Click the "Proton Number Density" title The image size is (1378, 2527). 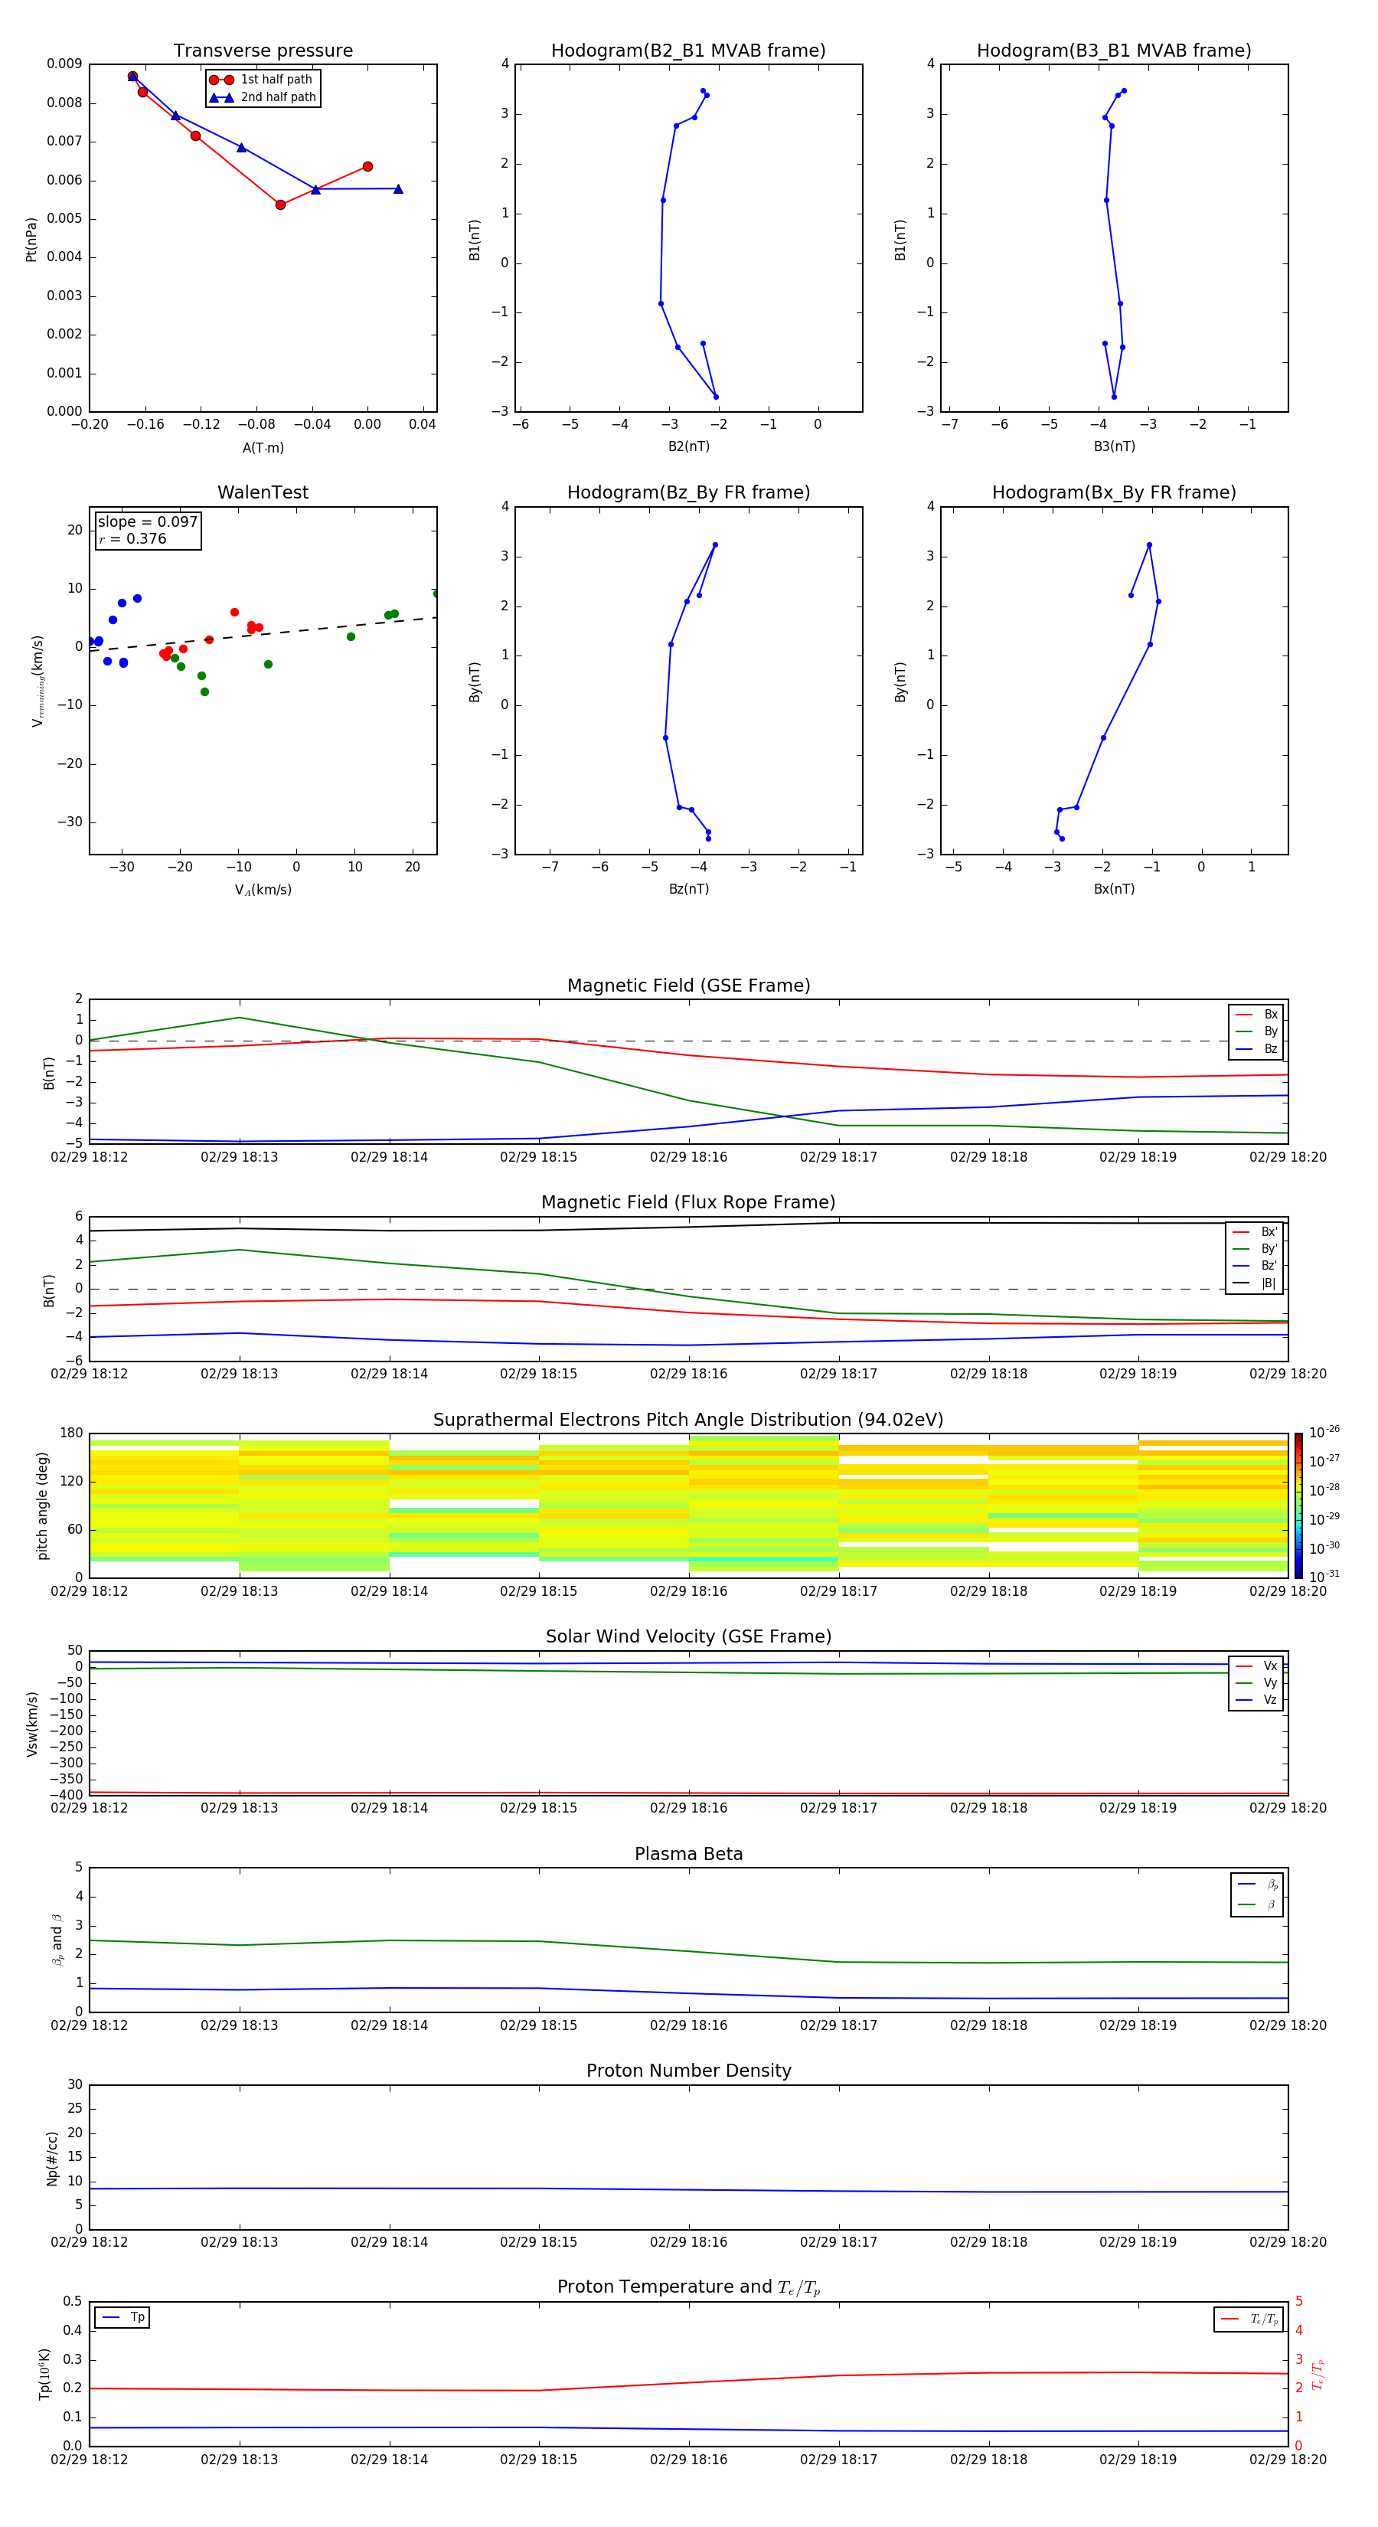[x=688, y=2072]
